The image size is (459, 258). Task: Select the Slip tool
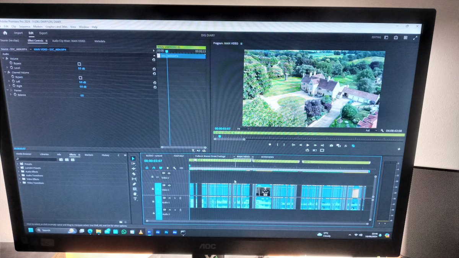[134, 179]
